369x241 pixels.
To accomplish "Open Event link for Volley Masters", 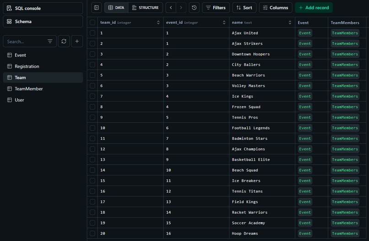I will pos(305,86).
